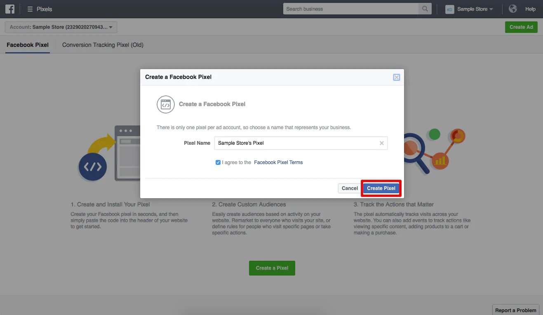Click the Facebook logo icon
The height and width of the screenshot is (315, 543).
pos(10,9)
